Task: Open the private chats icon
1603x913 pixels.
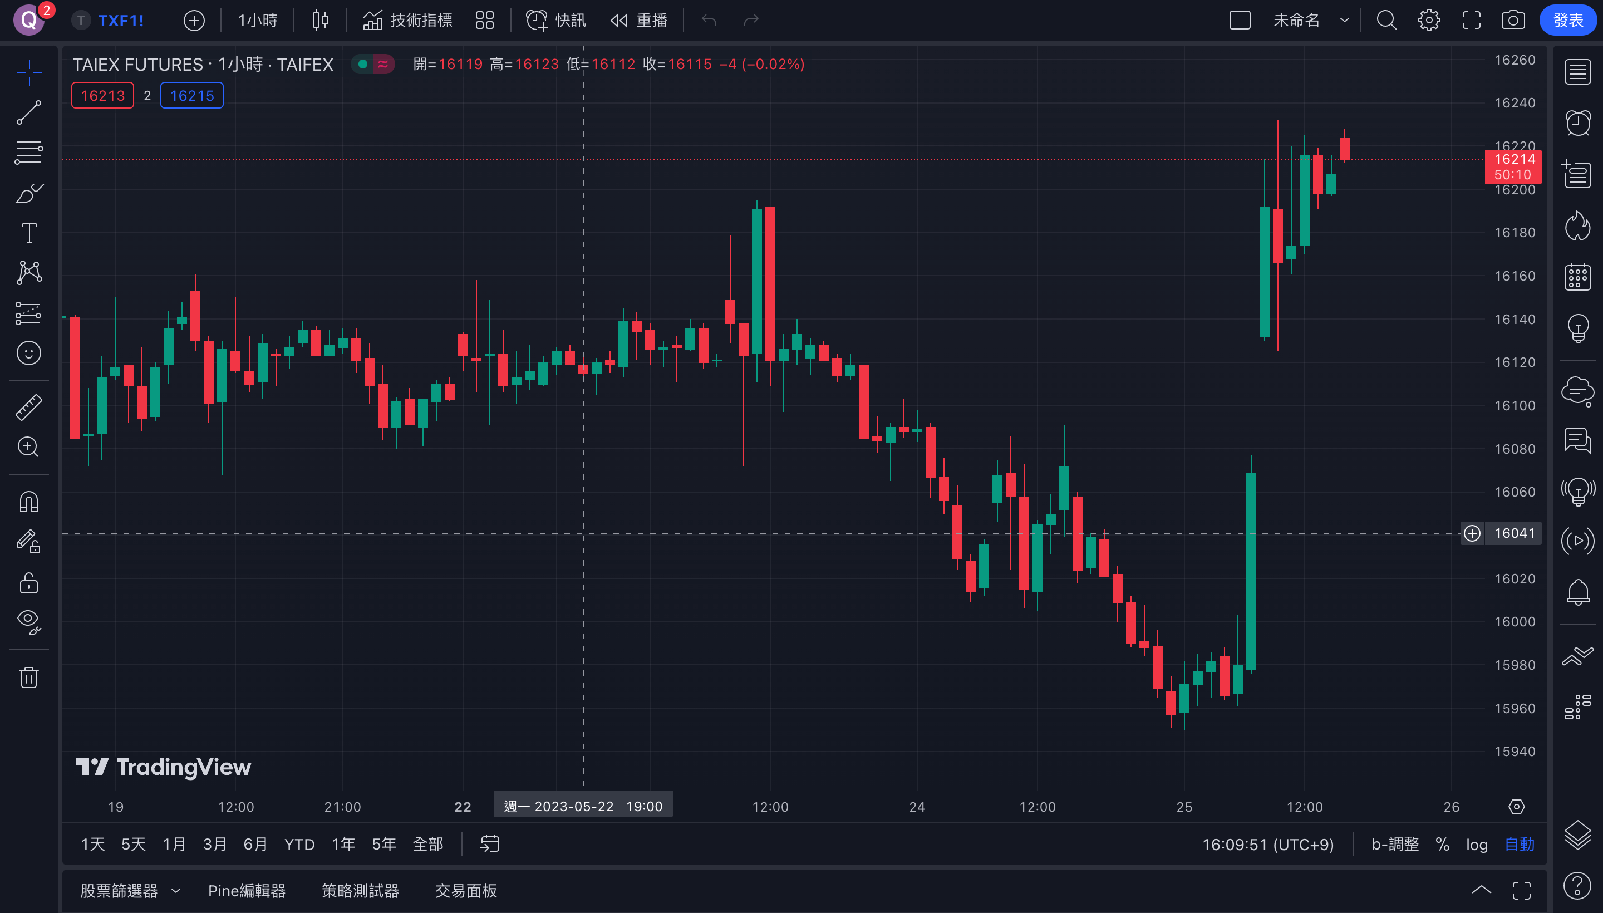Action: pyautogui.click(x=1577, y=441)
